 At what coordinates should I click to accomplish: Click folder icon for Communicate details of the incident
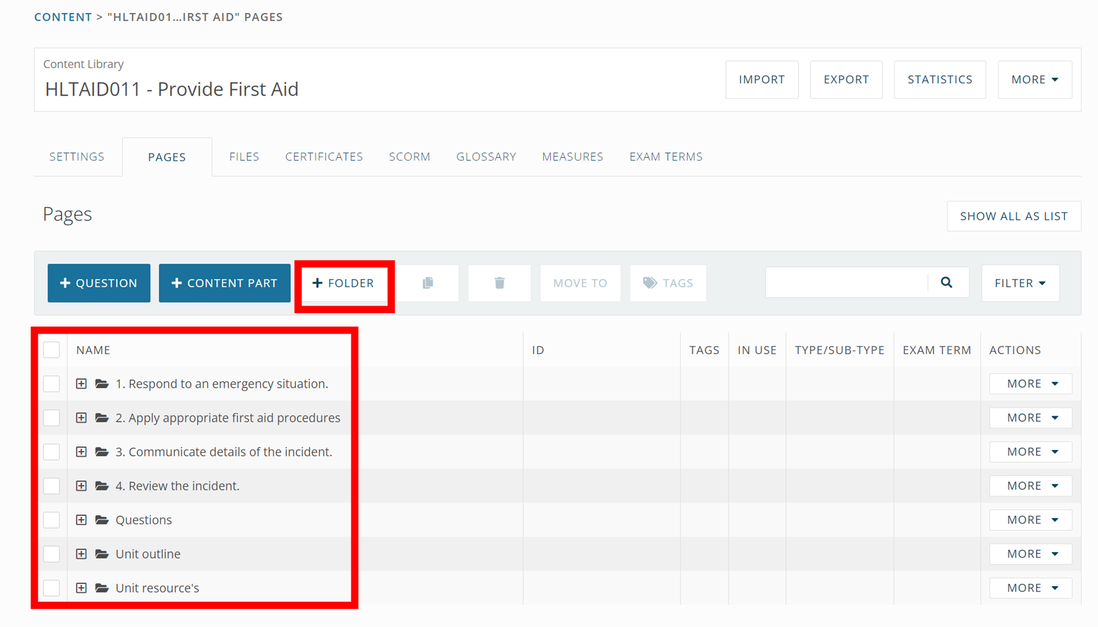pos(102,452)
